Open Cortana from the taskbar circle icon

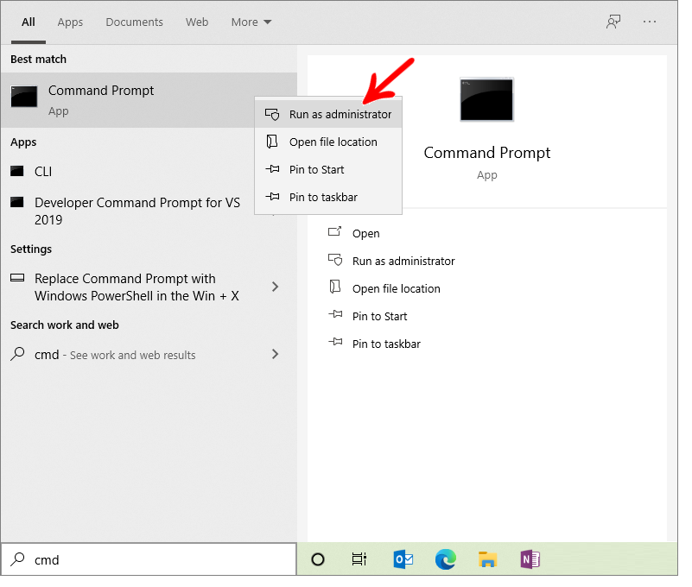318,559
